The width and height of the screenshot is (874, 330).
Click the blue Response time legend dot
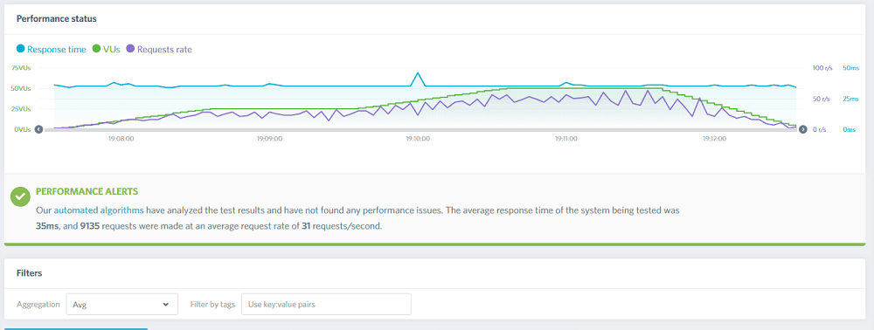pos(21,50)
